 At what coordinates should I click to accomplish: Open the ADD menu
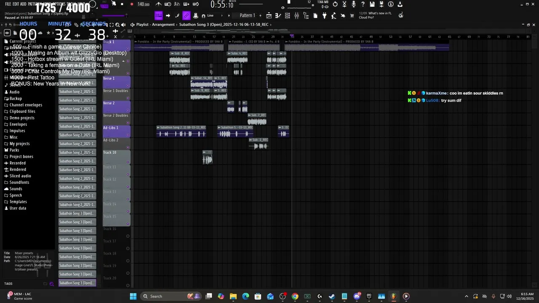click(x=23, y=4)
